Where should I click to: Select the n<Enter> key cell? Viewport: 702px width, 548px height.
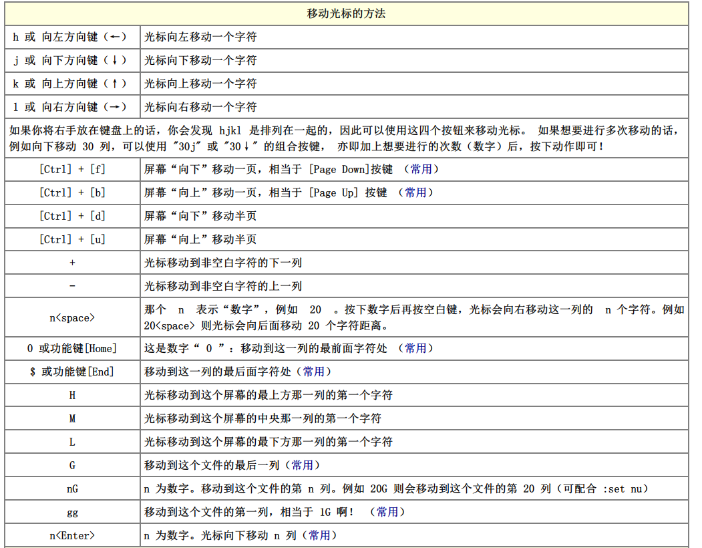click(72, 535)
